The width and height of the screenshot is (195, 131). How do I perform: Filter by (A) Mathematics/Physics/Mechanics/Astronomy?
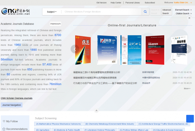(x=58, y=124)
